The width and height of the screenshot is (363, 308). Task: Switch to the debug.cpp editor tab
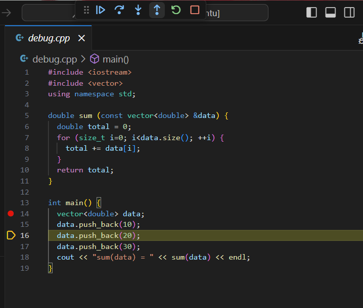[49, 38]
